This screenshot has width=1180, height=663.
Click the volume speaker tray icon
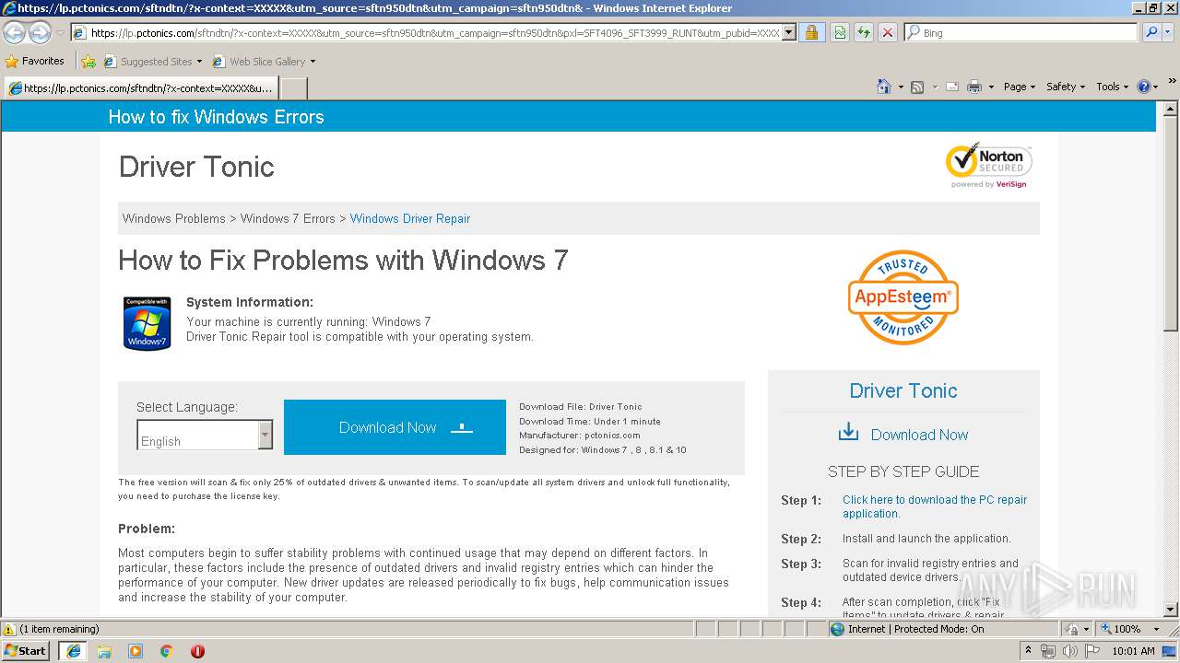coord(1070,651)
